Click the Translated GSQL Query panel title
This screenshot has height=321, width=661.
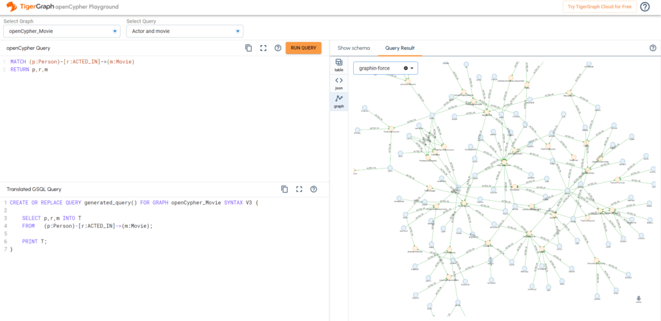coord(34,189)
